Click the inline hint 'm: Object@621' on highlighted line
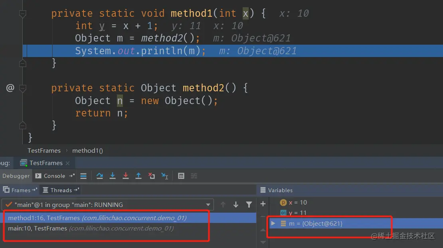 click(x=258, y=51)
